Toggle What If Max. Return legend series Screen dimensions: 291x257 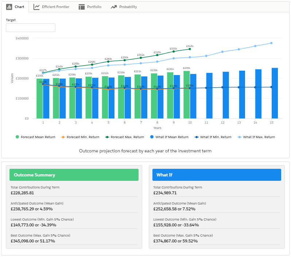[256, 137]
